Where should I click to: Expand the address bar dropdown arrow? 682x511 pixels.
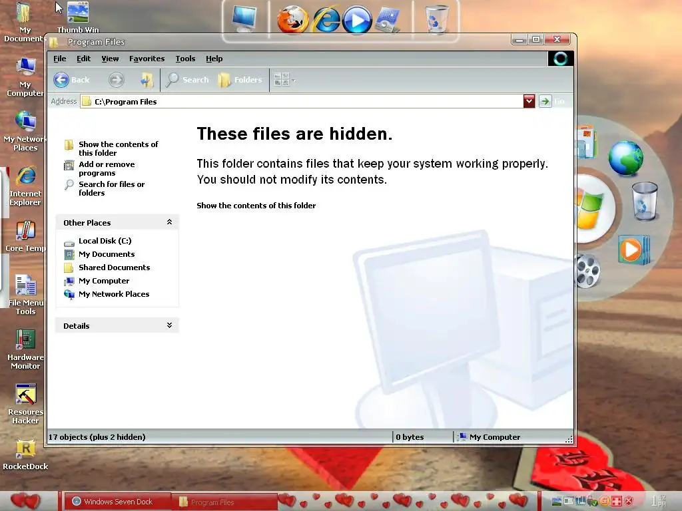529,101
